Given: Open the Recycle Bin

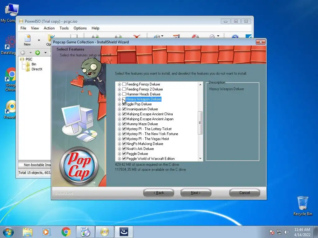Looking at the screenshot, I should click(302, 206).
